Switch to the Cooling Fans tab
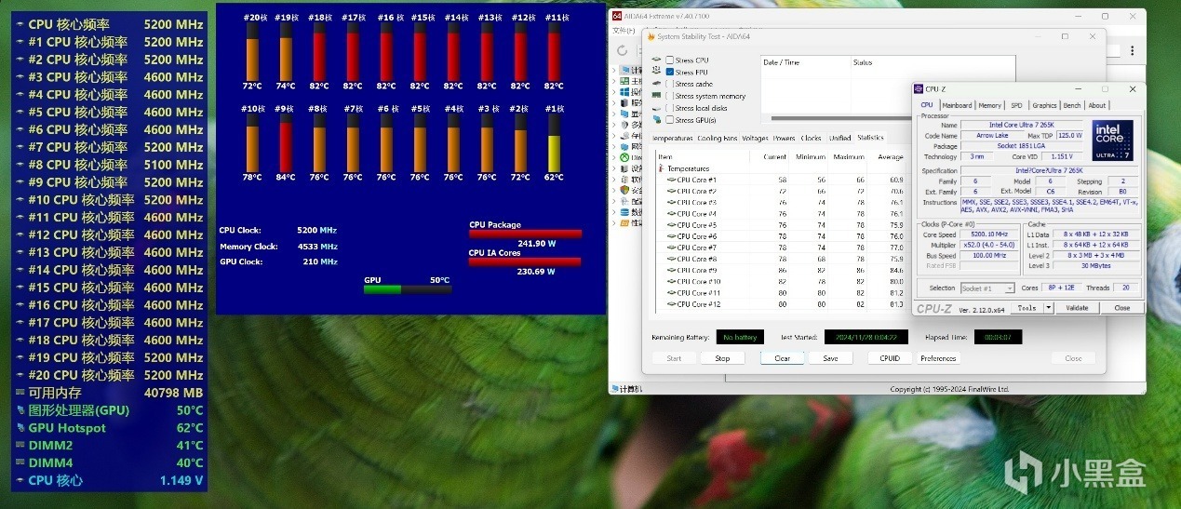1181x509 pixels. click(x=718, y=139)
